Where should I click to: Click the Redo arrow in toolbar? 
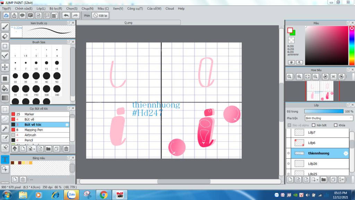click(x=75, y=15)
